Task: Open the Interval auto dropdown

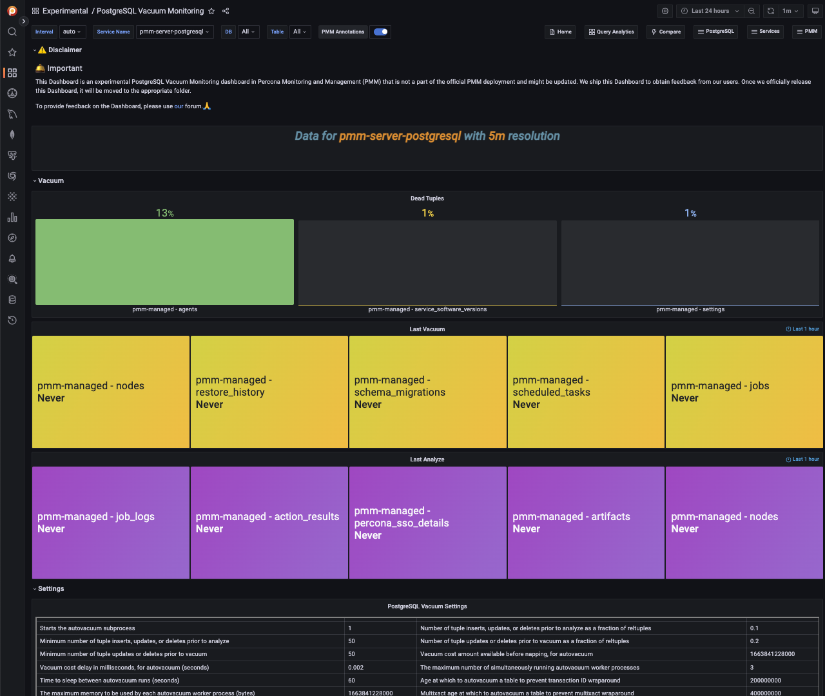Action: click(x=72, y=32)
